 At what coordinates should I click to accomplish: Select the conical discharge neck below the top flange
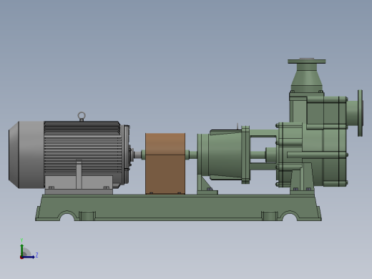307,77
